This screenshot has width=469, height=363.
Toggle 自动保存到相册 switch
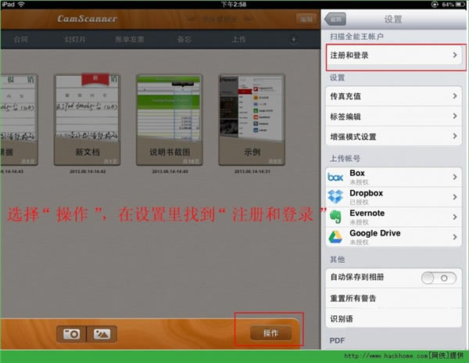(439, 278)
